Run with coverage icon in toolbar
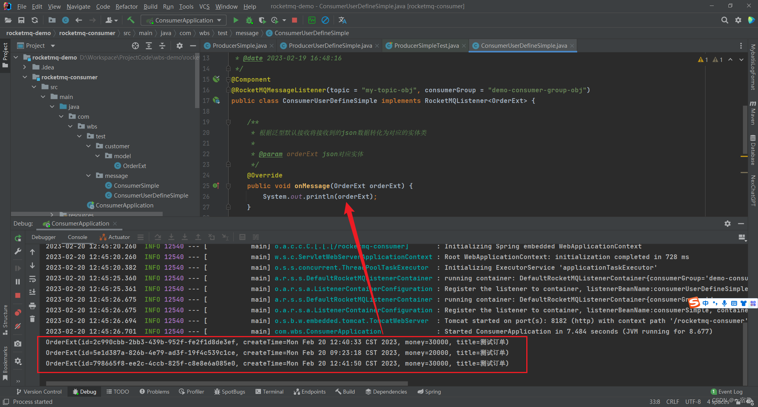 262,20
